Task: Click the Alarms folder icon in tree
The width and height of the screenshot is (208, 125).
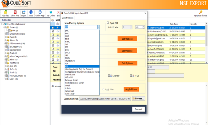Action: pyautogui.click(x=8, y=40)
